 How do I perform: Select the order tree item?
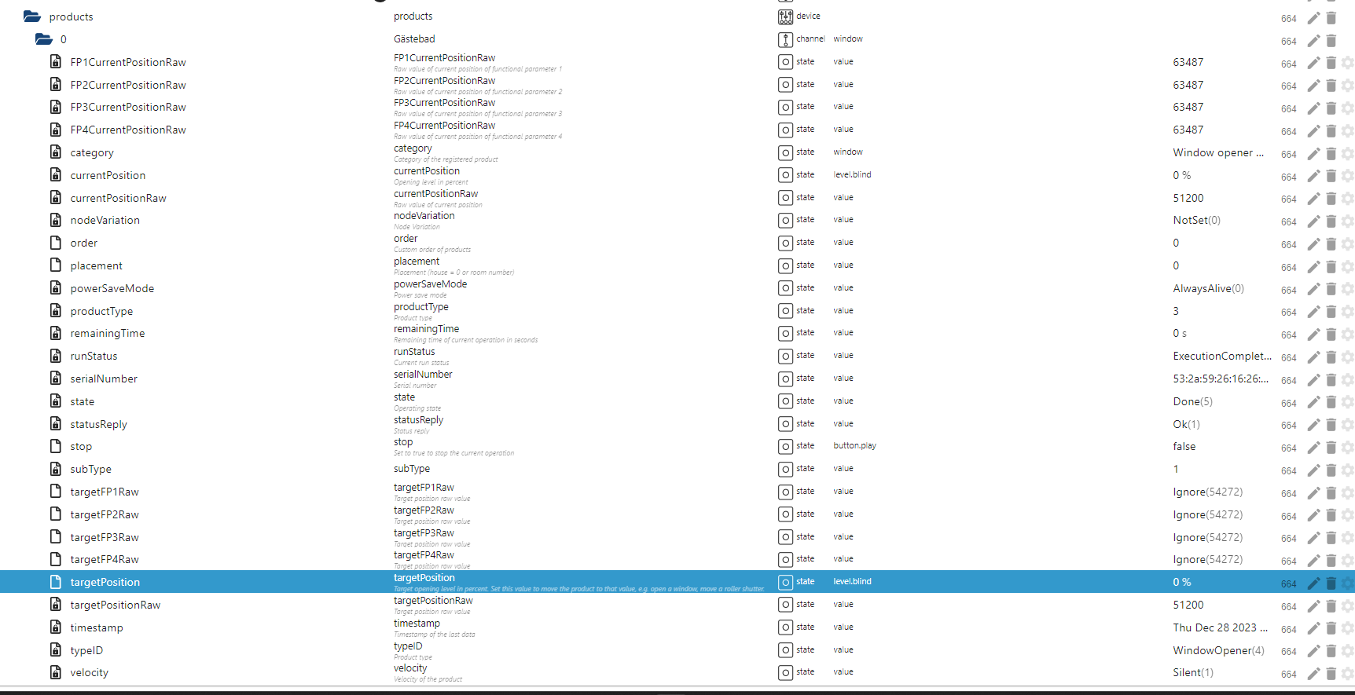coord(84,243)
